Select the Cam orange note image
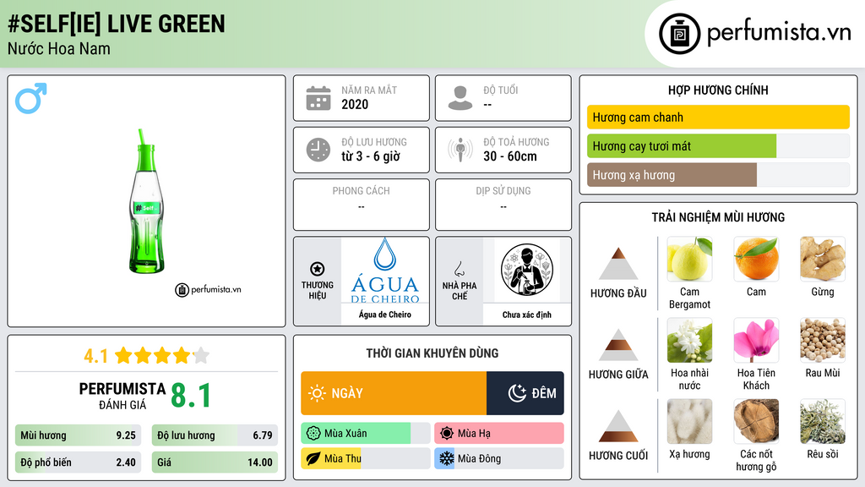This screenshot has height=487, width=865. [x=756, y=259]
